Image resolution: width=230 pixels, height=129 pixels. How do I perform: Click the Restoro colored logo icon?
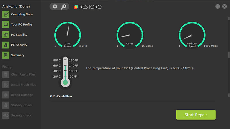click(x=76, y=7)
